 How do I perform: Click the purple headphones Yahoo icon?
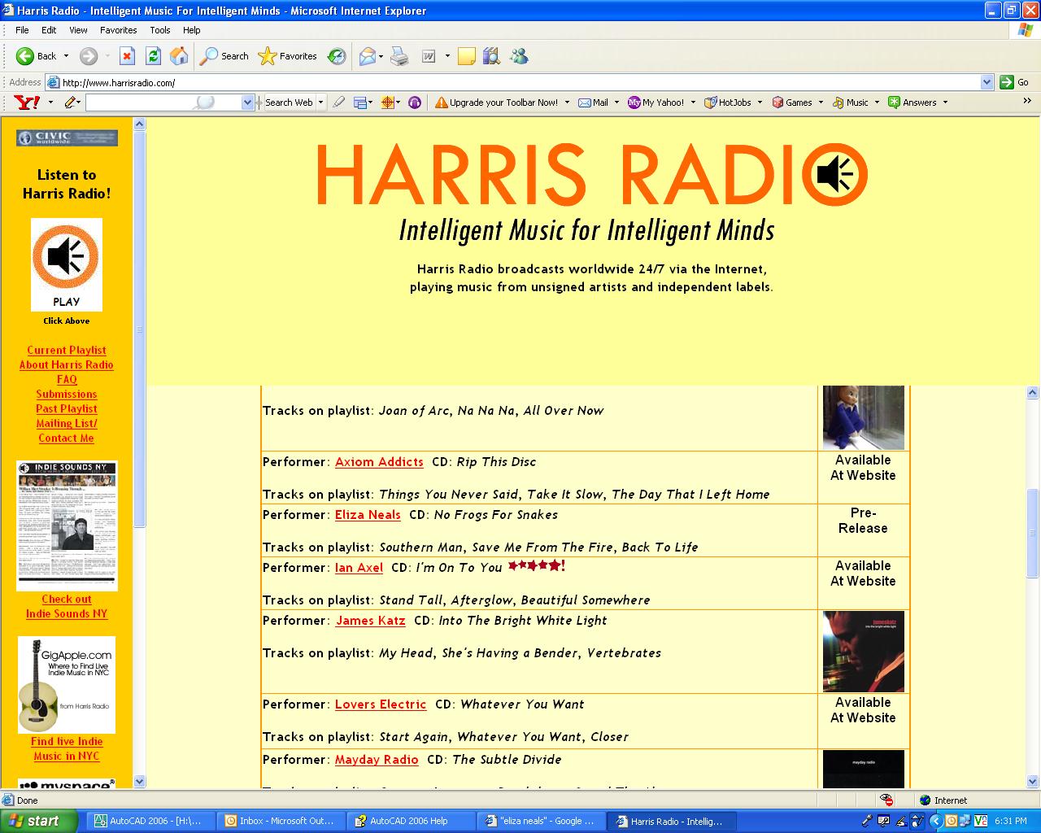pyautogui.click(x=415, y=102)
